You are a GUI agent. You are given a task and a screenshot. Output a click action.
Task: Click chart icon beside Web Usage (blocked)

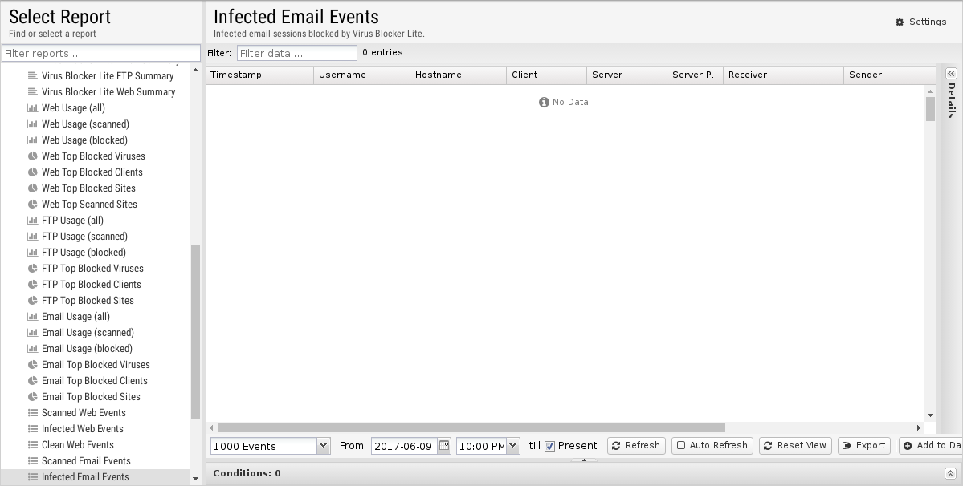pos(33,140)
